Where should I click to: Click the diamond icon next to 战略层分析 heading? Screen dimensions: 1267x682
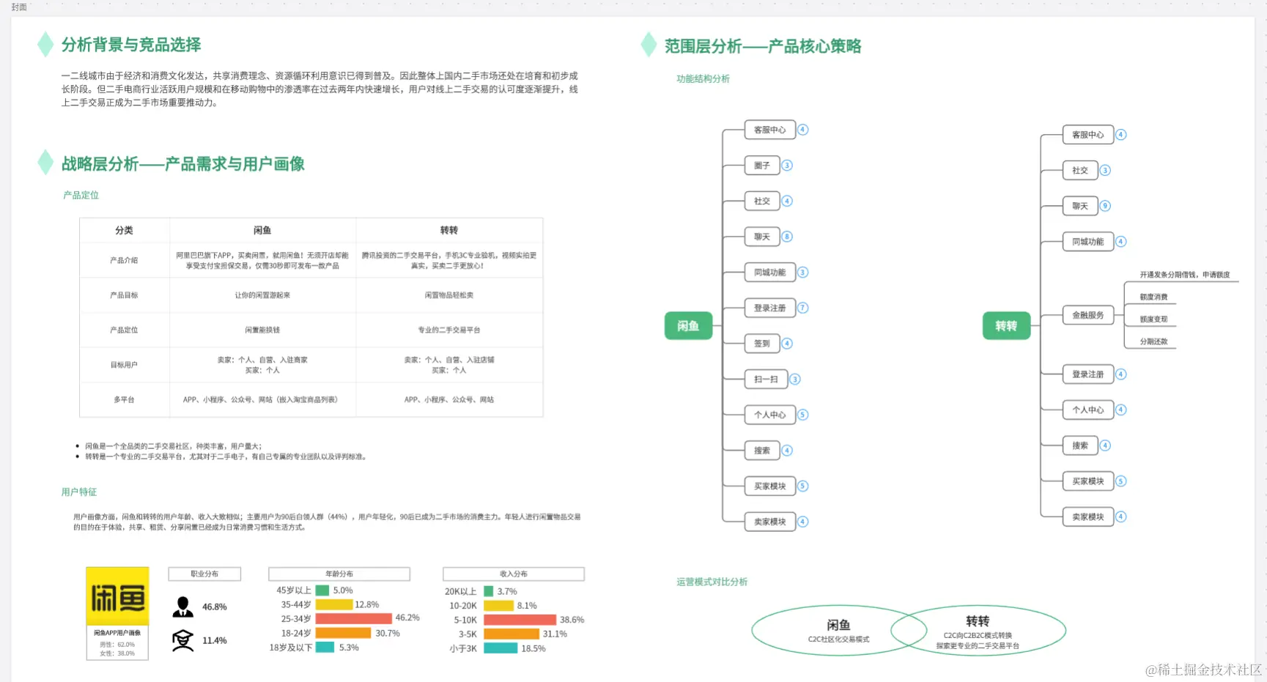[45, 163]
